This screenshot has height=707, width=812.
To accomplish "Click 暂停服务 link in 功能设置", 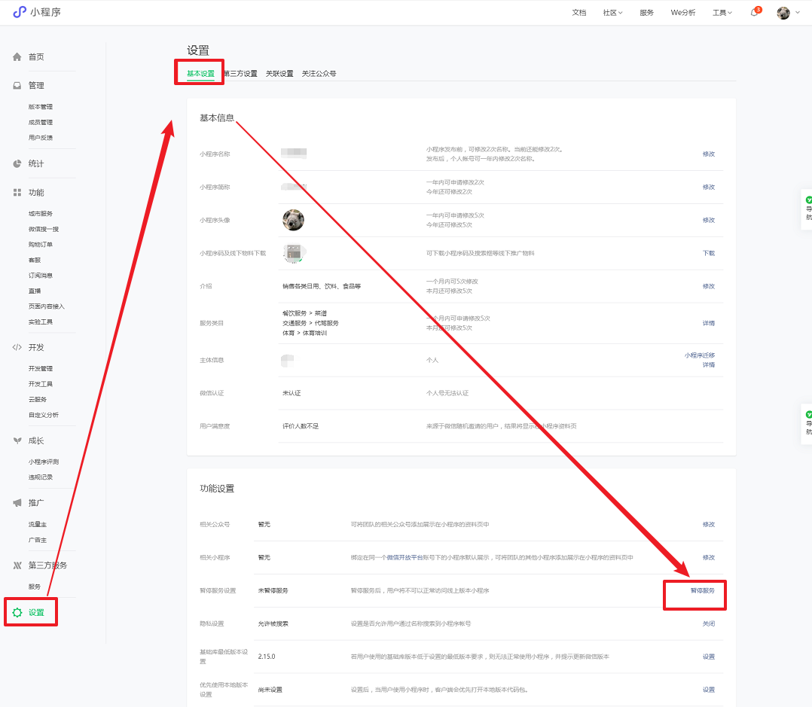I will 702,591.
